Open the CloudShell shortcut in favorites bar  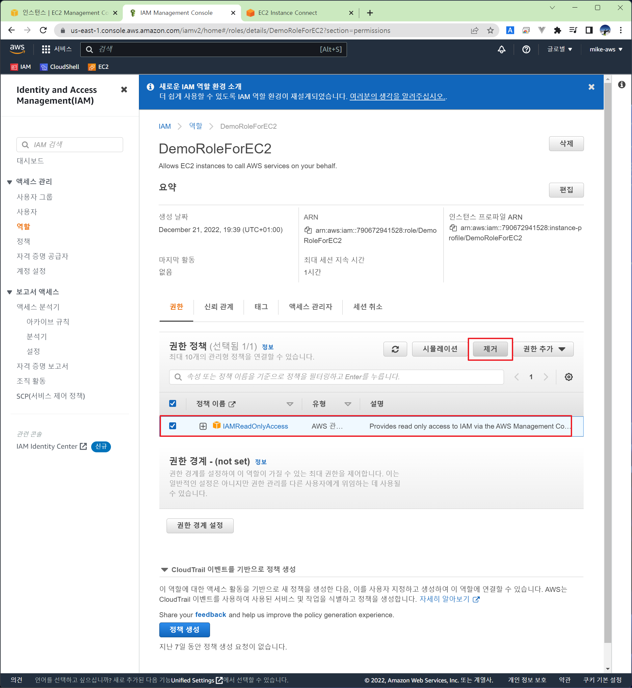pyautogui.click(x=60, y=67)
